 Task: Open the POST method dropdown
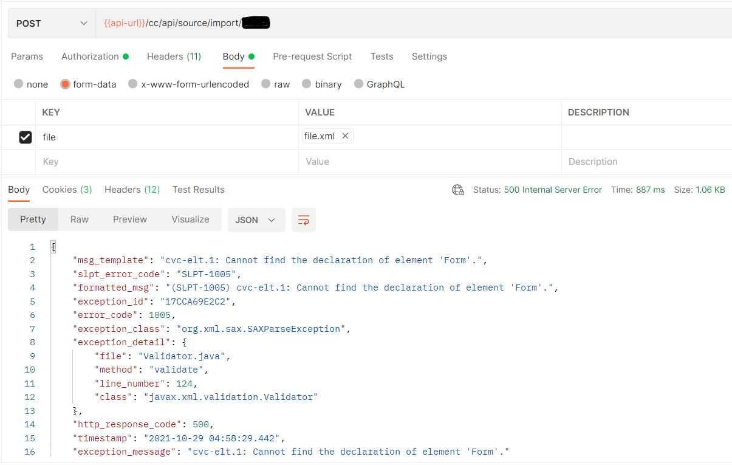[x=52, y=24]
